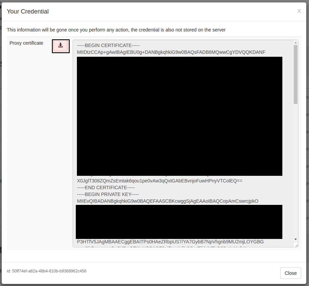Click the line starting with P3HTfV5JAgMBAAE
The image size is (309, 286).
tap(170, 242)
